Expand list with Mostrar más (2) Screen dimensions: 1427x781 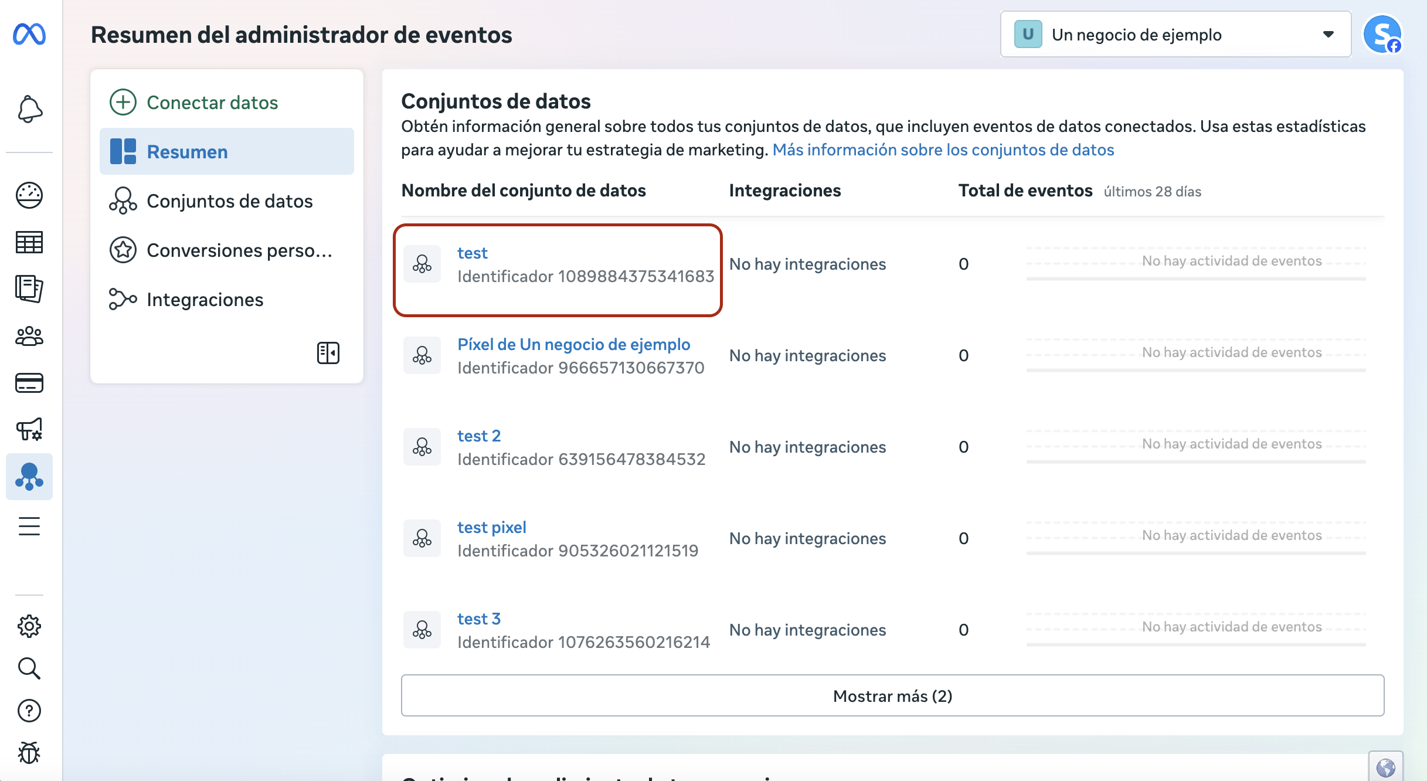(892, 696)
